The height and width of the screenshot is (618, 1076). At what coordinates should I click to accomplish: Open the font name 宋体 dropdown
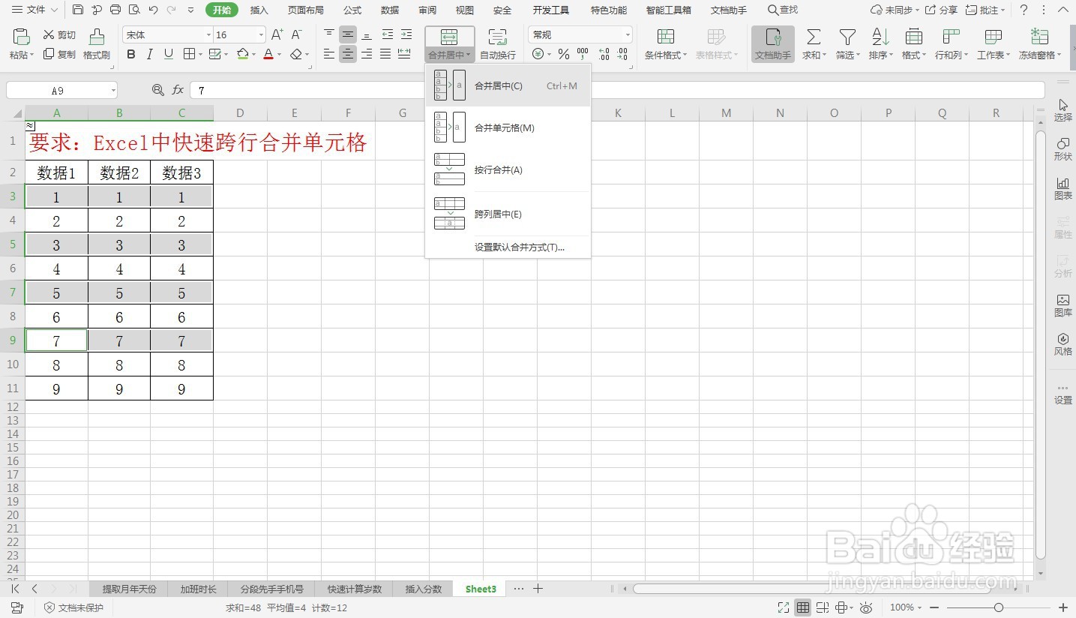[x=208, y=35]
